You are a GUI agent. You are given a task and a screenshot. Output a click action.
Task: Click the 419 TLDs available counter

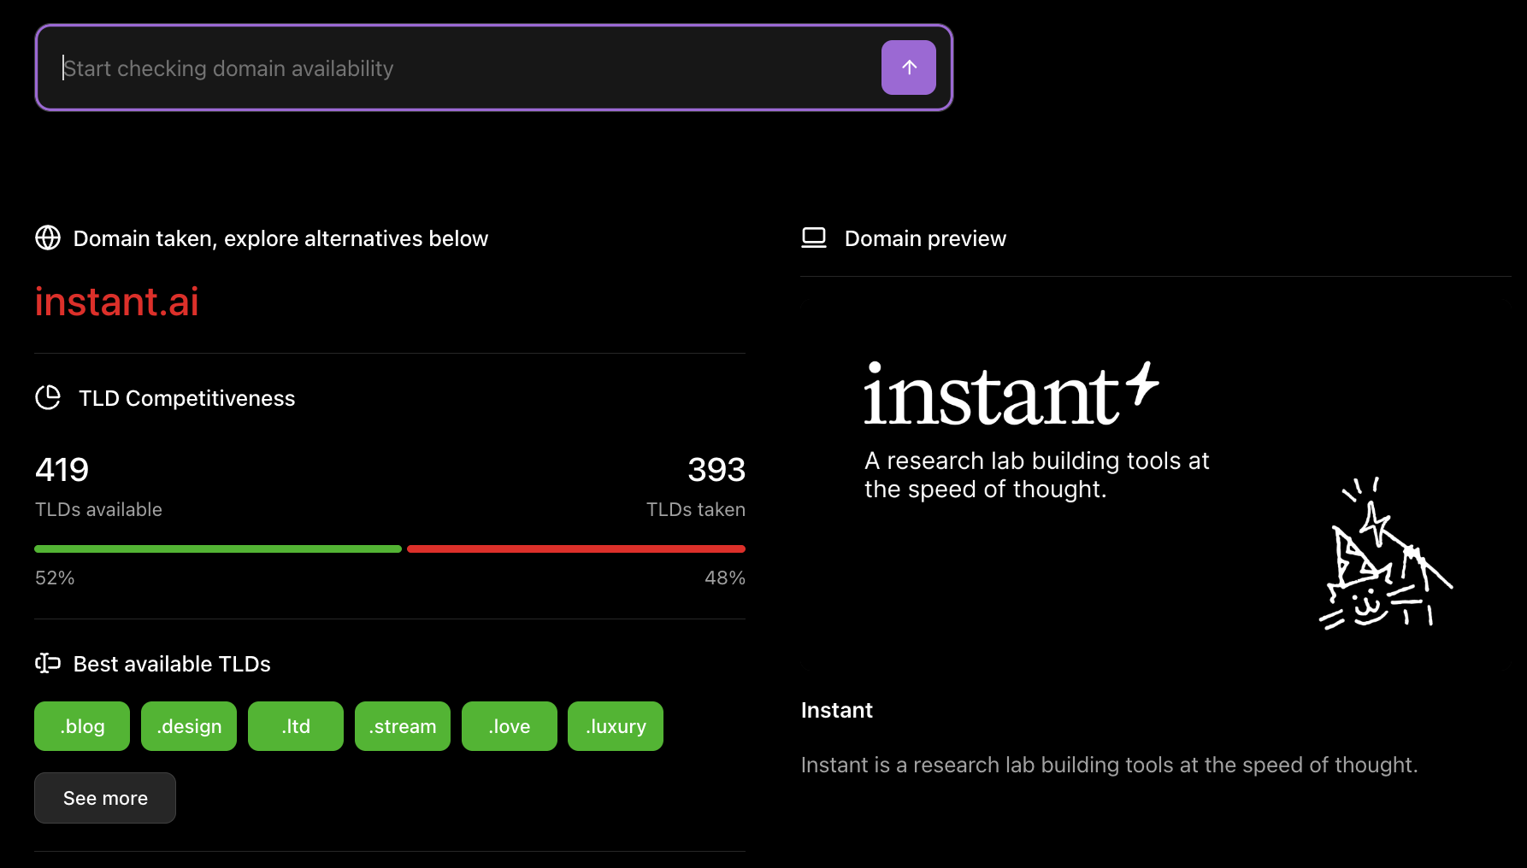pos(61,469)
